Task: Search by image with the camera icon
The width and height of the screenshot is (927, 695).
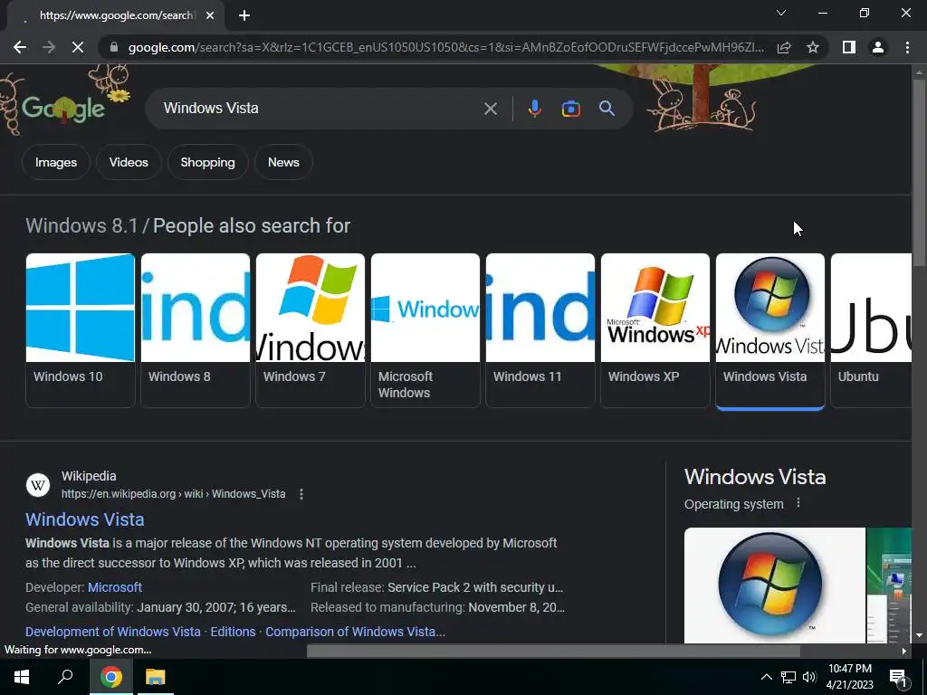Action: [x=570, y=109]
